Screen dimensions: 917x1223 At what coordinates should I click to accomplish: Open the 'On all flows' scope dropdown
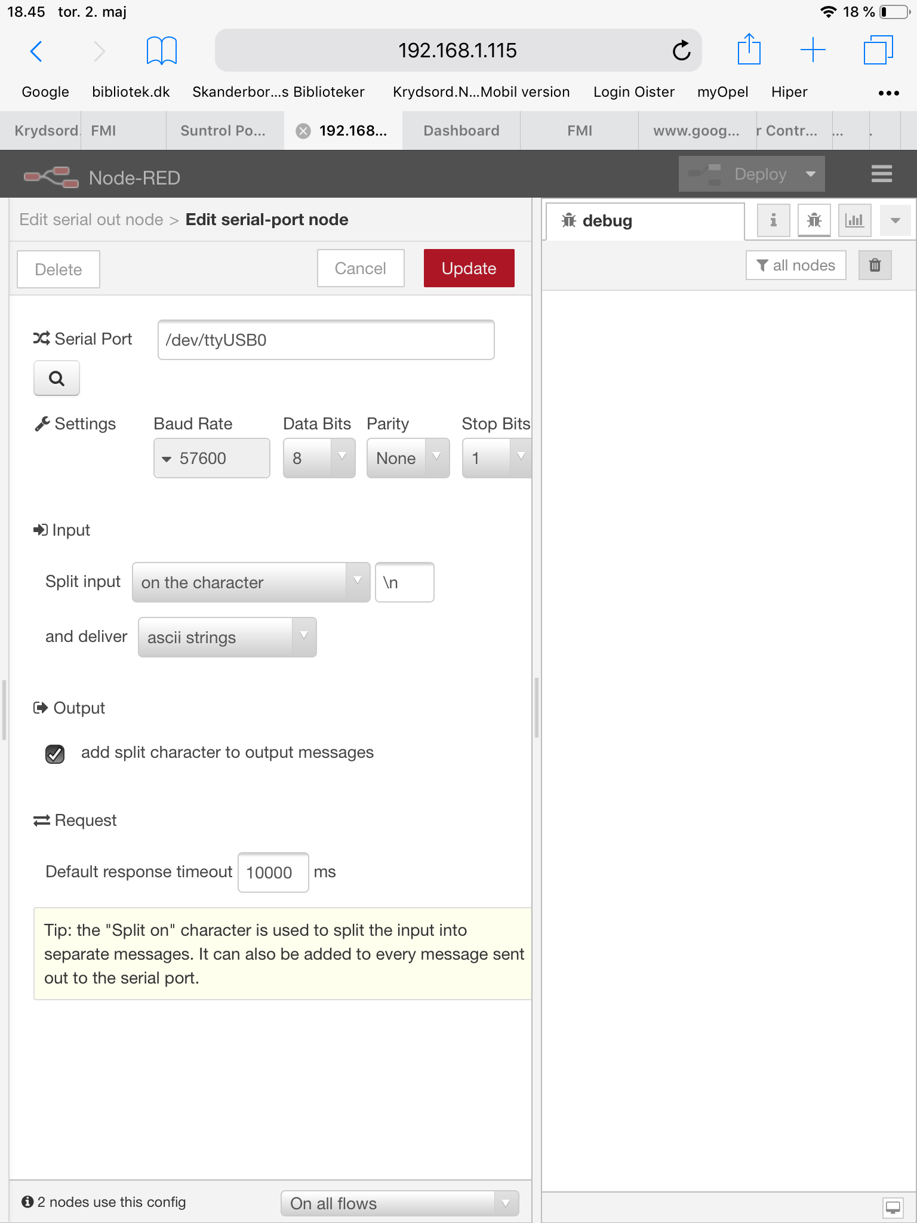[x=400, y=1203]
